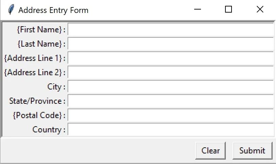276x164 pixels.
Task: Click into the Address Line 1 field
Action: tap(171, 58)
